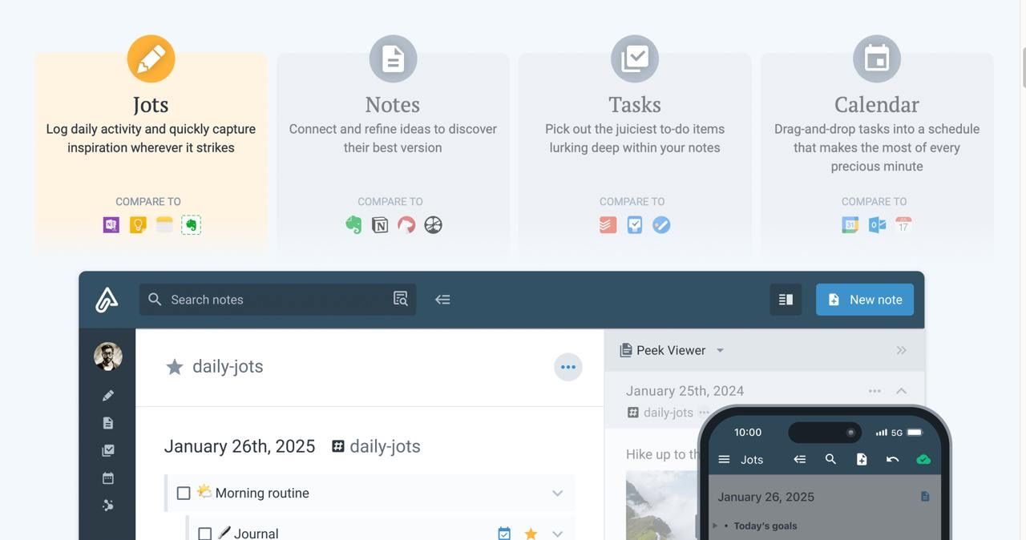The width and height of the screenshot is (1026, 540).
Task: Select the Notes feature tab
Action: click(393, 104)
